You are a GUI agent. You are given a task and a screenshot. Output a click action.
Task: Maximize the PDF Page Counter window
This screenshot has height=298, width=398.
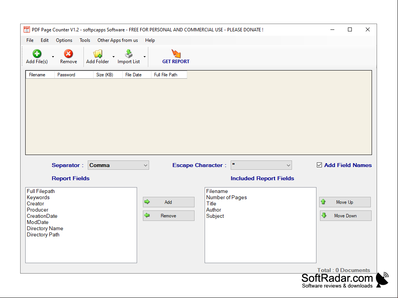click(350, 30)
